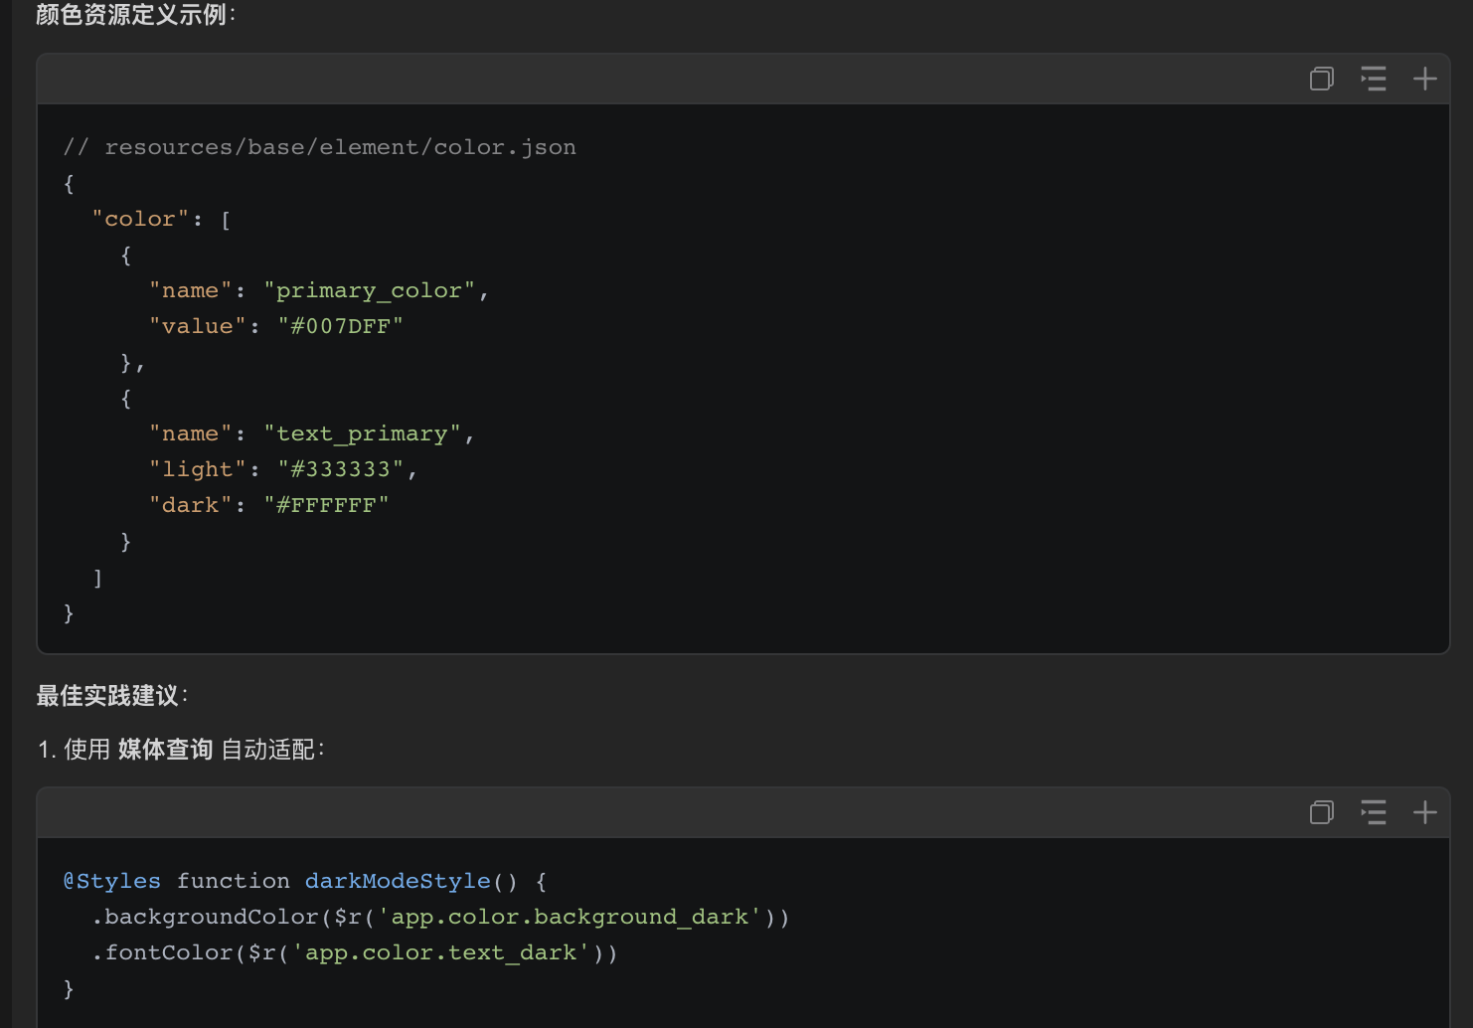Click the 颜色资源定义示例 heading

coord(132,15)
